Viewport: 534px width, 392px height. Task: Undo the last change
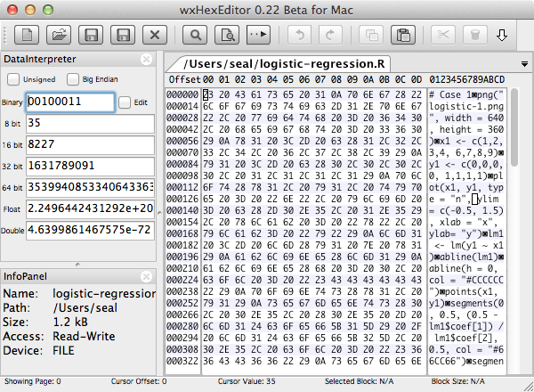pos(299,35)
